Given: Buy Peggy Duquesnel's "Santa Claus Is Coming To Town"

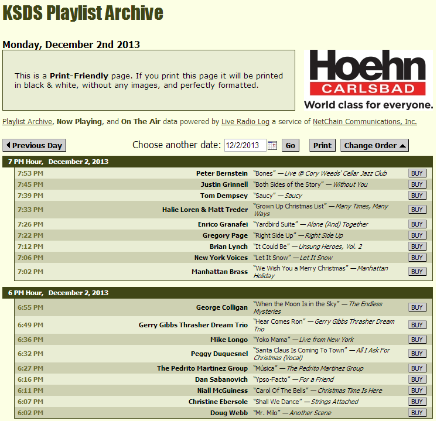Looking at the screenshot, I should tap(417, 354).
